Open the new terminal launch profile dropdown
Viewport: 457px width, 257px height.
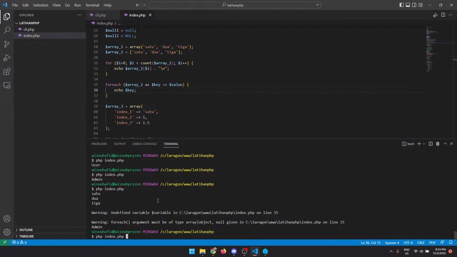pos(424,144)
